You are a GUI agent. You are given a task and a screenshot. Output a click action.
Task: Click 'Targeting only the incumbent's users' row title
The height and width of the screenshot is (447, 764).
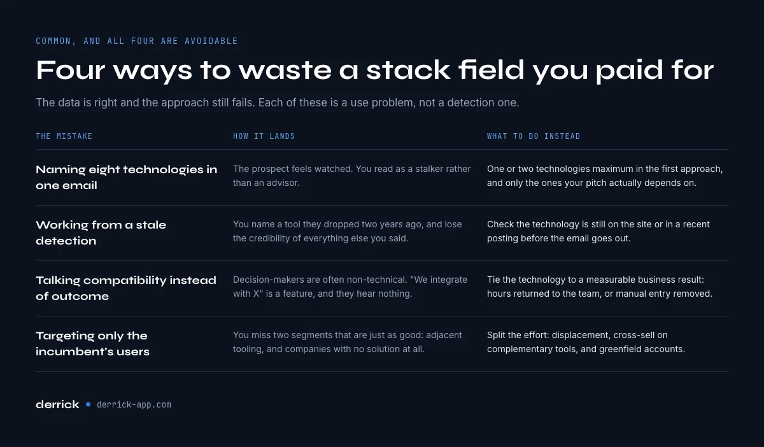click(92, 343)
